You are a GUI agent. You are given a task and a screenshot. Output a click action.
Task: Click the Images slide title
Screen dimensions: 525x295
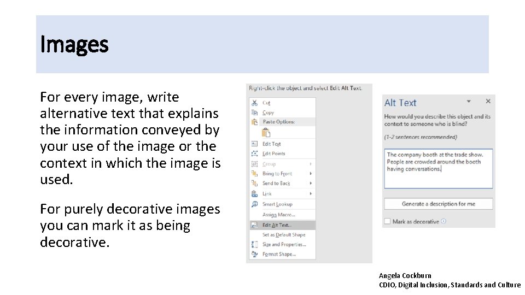74,44
